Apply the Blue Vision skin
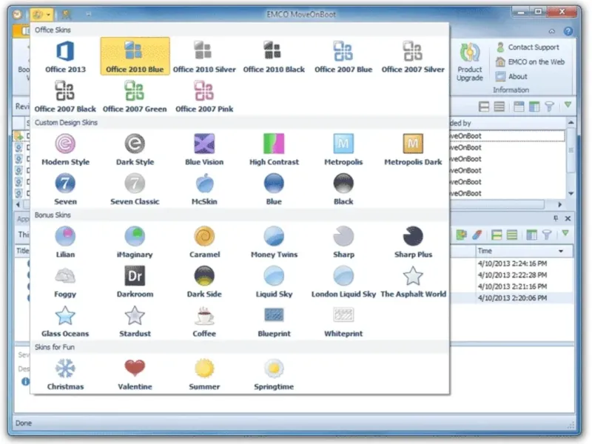The height and width of the screenshot is (444, 592). coord(204,149)
